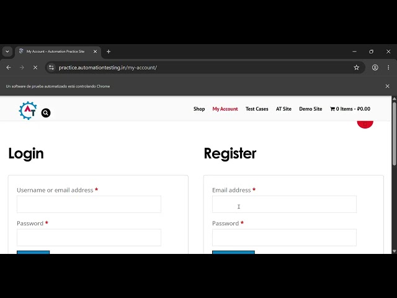The width and height of the screenshot is (397, 298).
Task: Open the cart showing 0 Items
Action: [x=350, y=109]
